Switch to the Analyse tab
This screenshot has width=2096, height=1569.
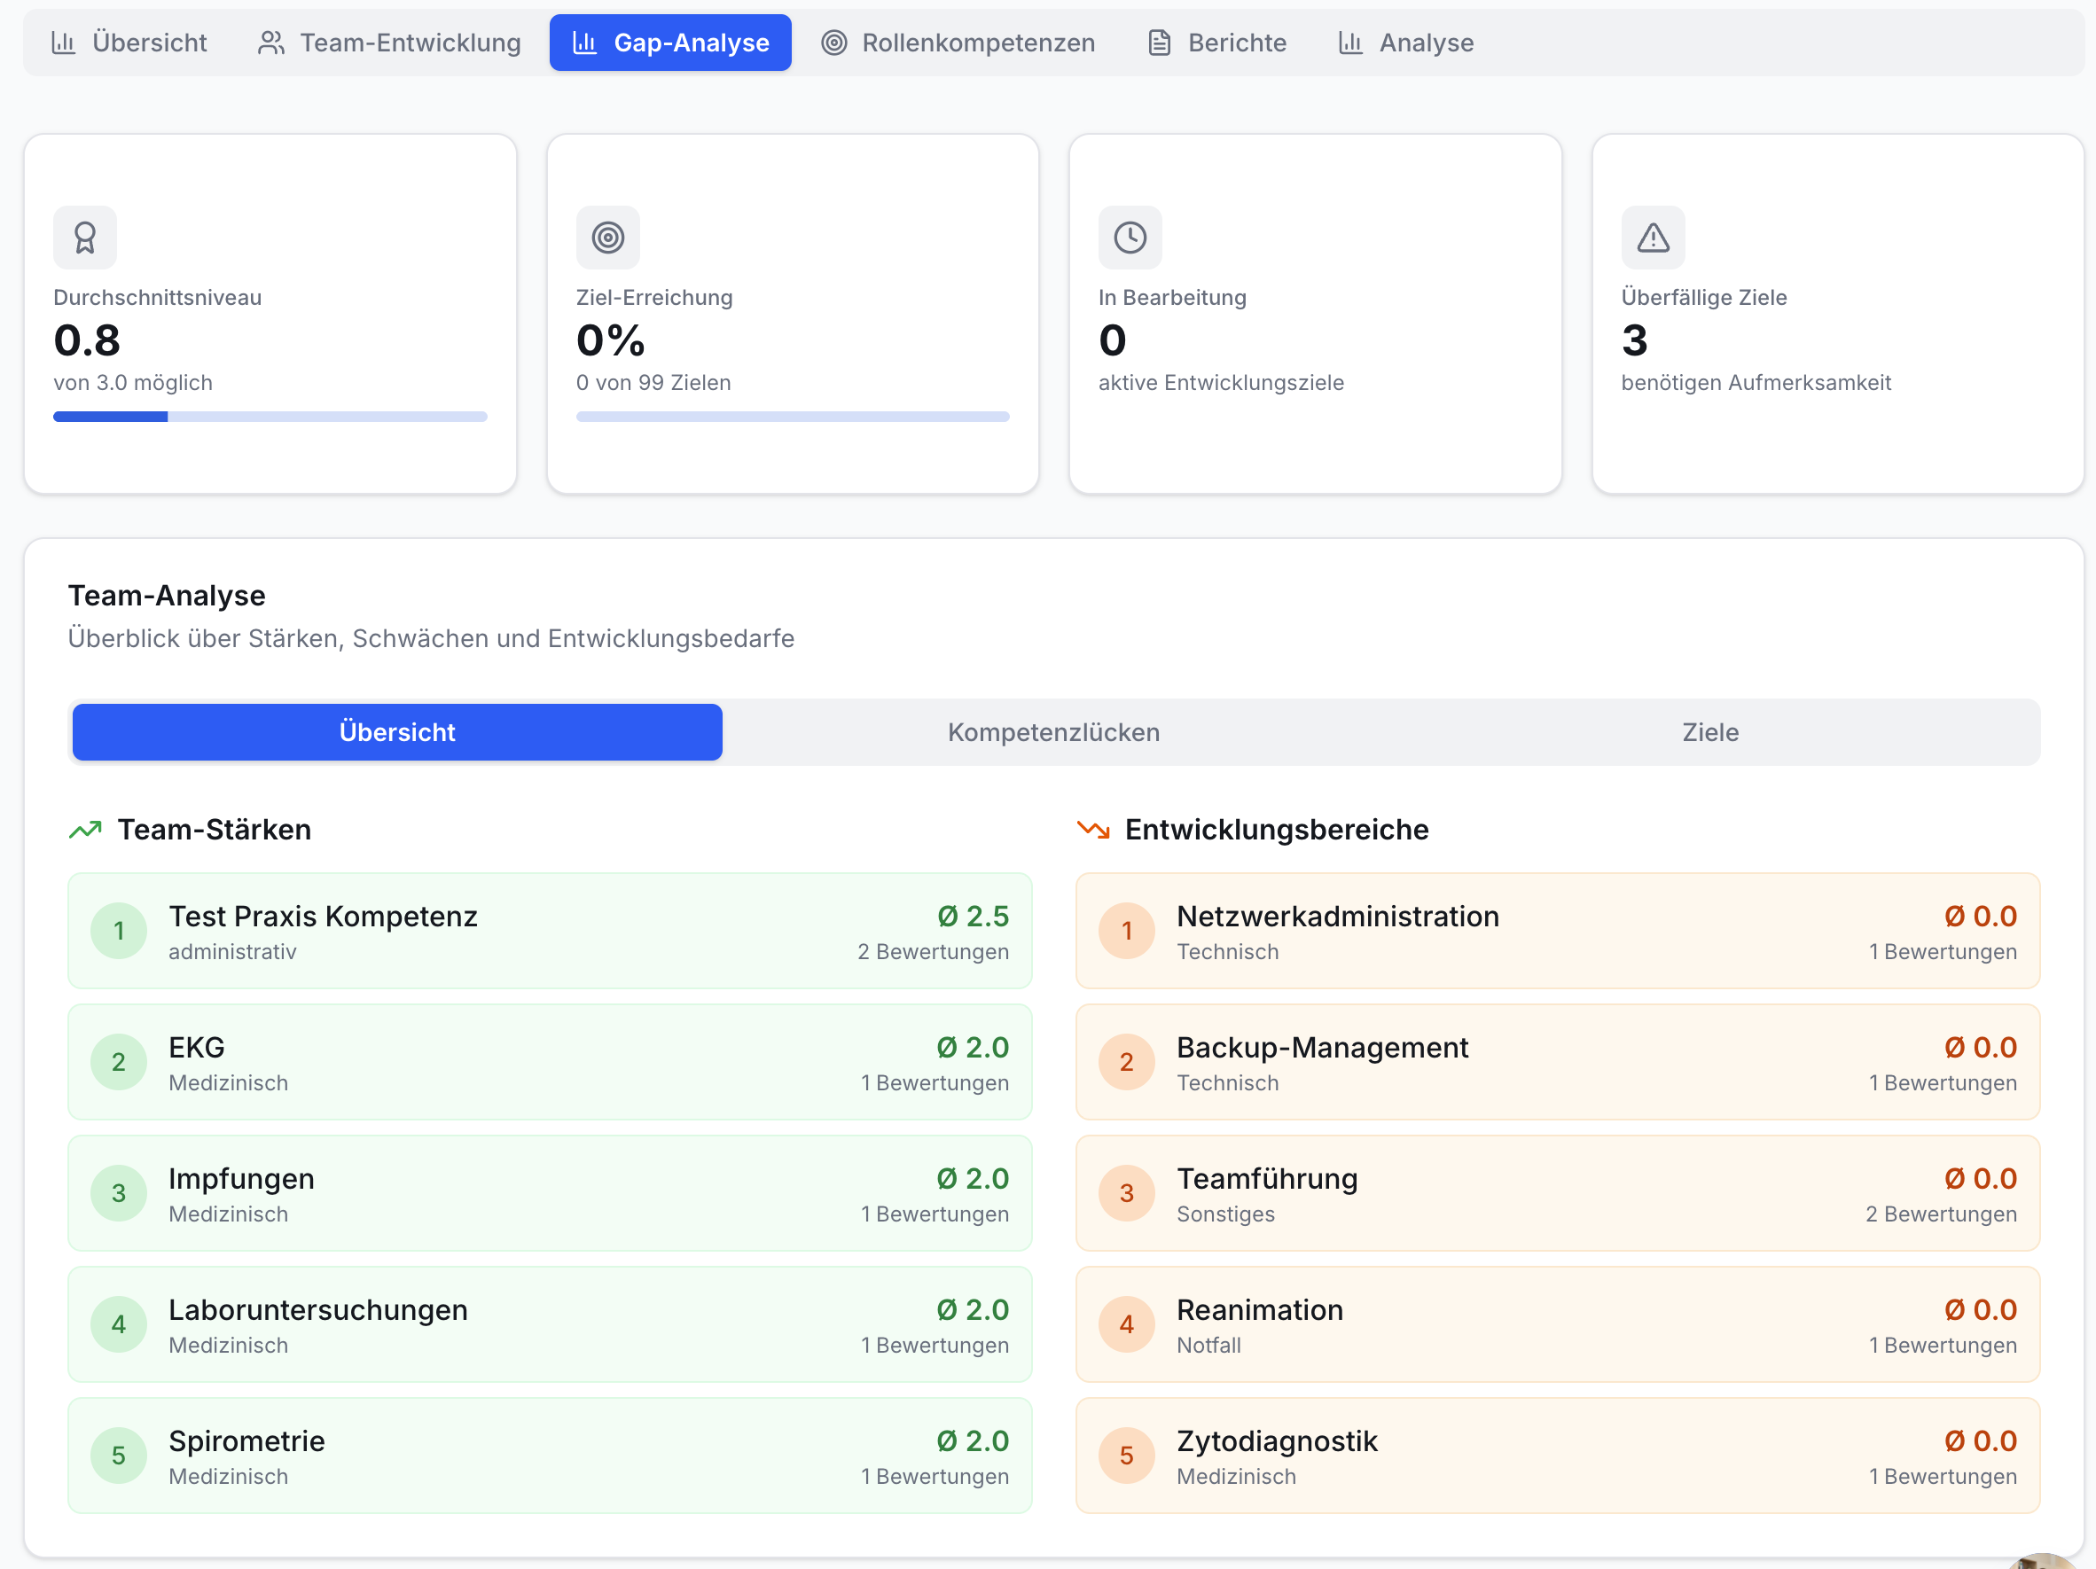point(1405,43)
